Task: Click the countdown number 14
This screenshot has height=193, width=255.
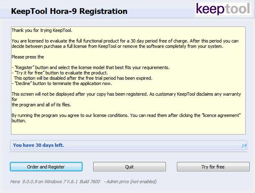Action: 244,146
